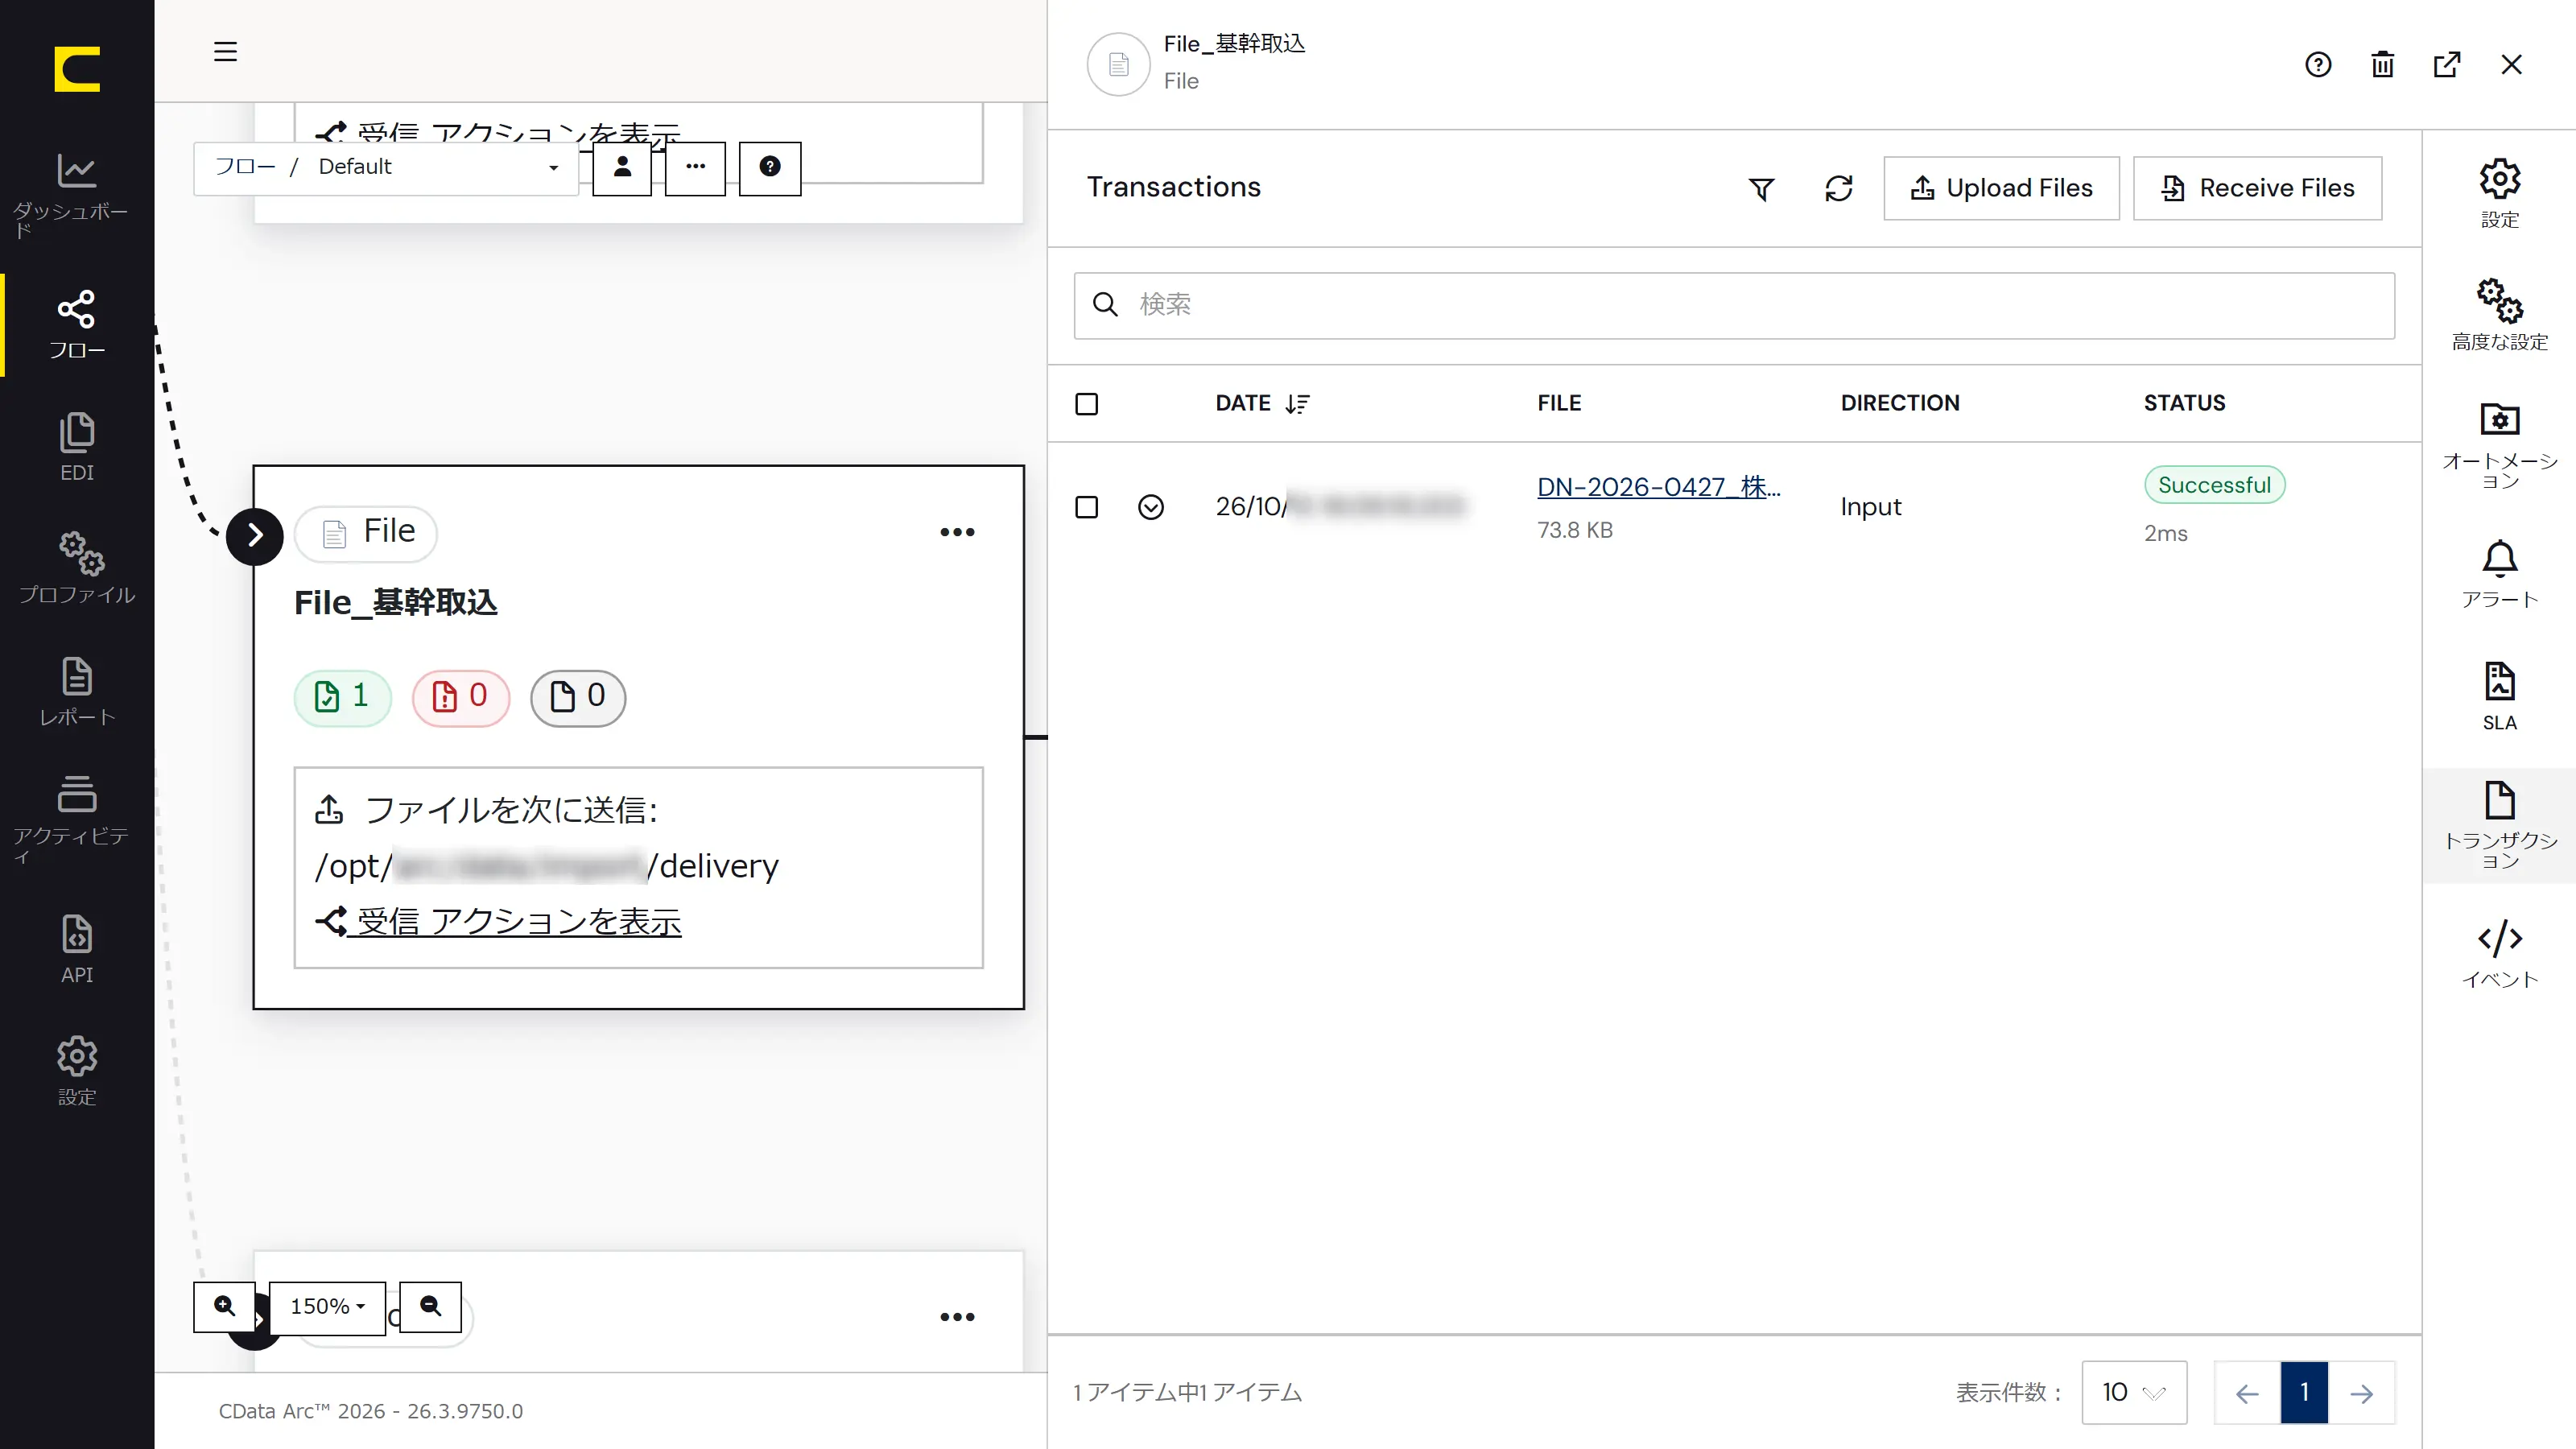Image resolution: width=2576 pixels, height=1449 pixels.
Task: Zoom in the flow canvas
Action: tap(225, 1306)
